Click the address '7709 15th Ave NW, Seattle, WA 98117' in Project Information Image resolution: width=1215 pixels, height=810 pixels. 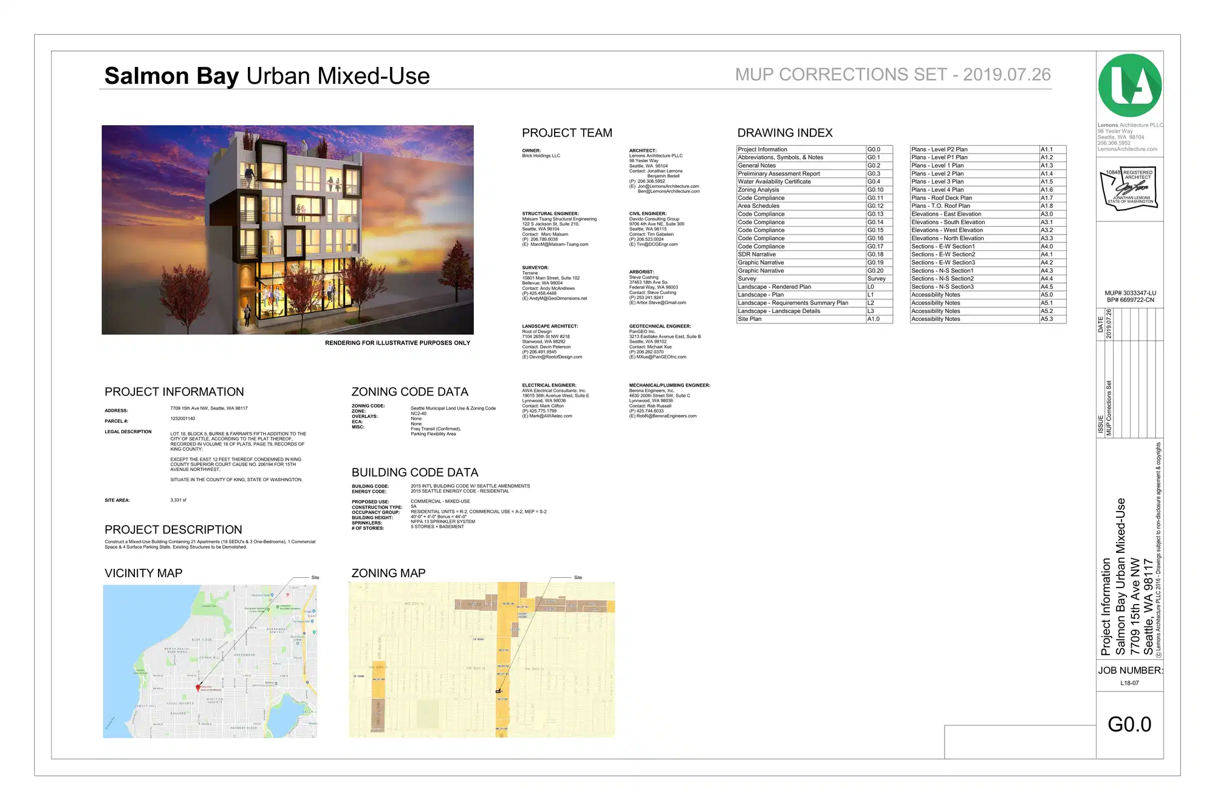pyautogui.click(x=209, y=408)
